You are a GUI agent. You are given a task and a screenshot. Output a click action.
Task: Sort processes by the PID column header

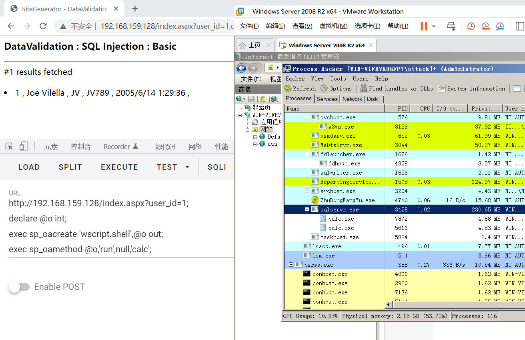(397, 109)
